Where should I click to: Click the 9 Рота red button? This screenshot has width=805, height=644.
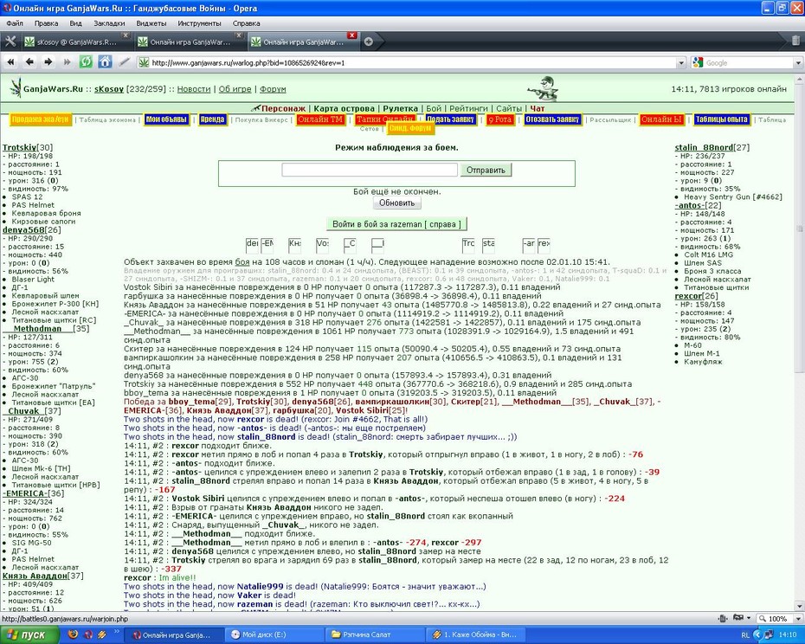click(500, 119)
